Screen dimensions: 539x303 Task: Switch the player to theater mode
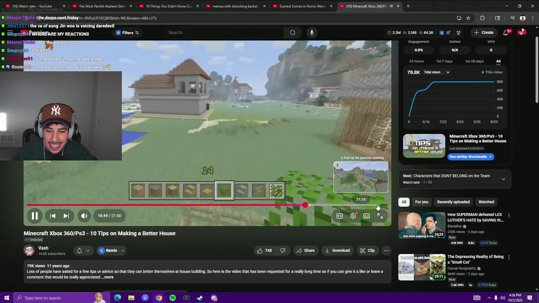(x=366, y=216)
